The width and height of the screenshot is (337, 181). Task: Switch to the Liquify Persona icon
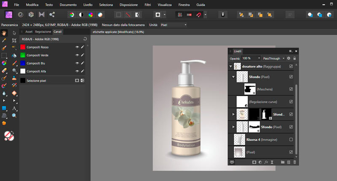pos(21,15)
